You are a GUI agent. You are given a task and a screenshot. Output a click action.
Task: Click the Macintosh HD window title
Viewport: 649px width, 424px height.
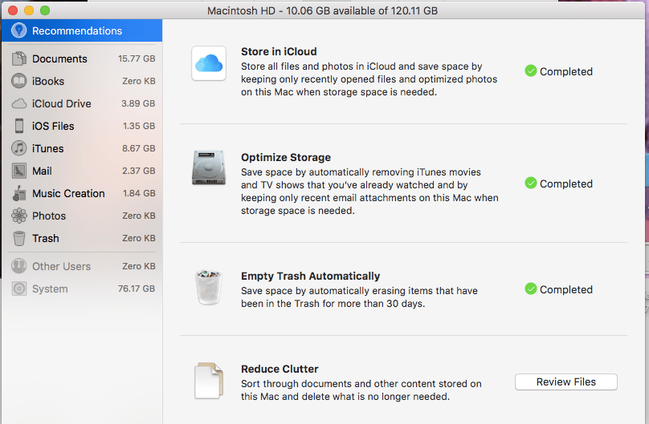click(322, 10)
